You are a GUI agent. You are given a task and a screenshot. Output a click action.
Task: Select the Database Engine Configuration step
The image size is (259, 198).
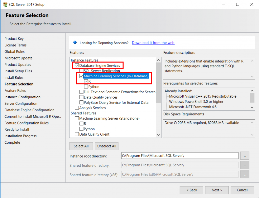[x=29, y=110]
